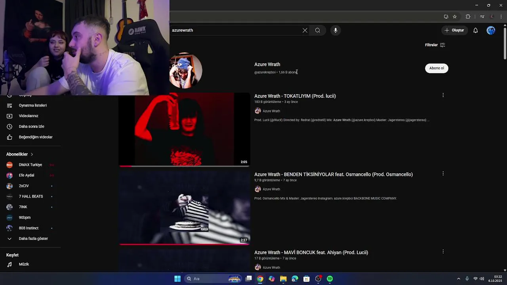Open Spotify from the taskbar

point(330,279)
